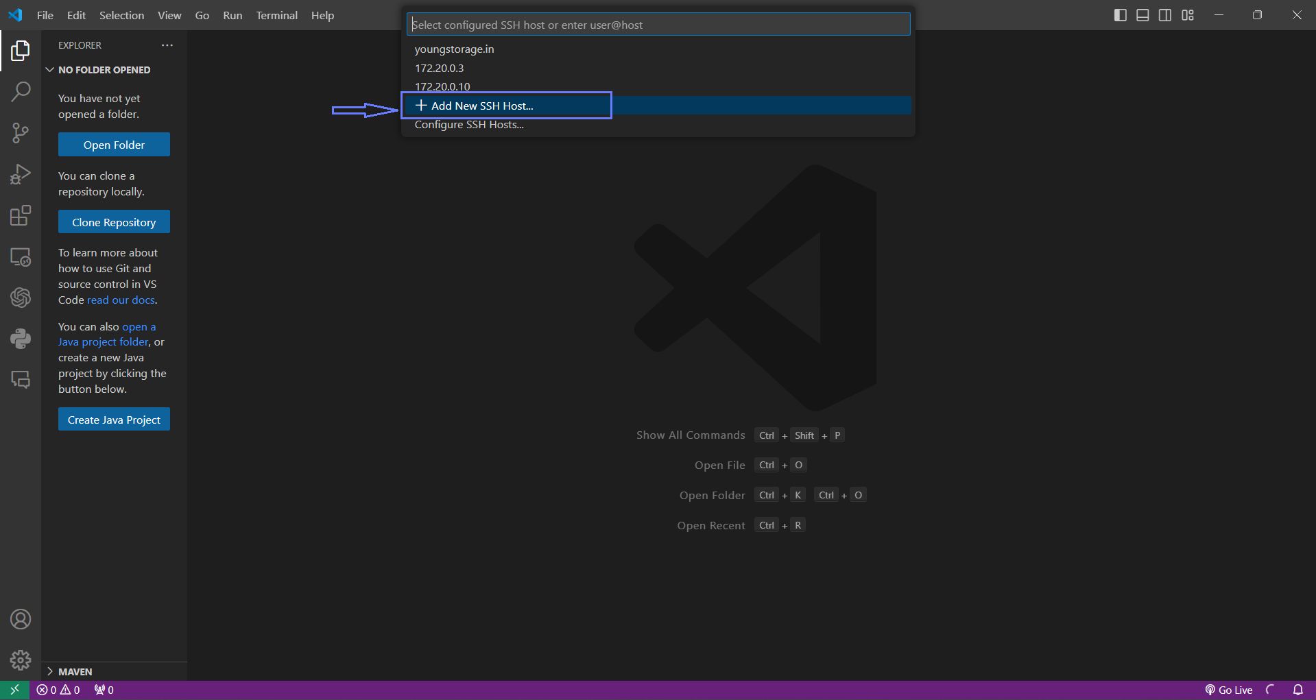Open the notifications bell in status bar

[x=1297, y=690]
